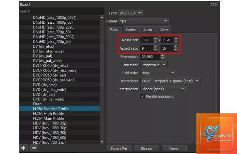Screen dimensions: 237x154
Task: Select DNxHD (atsc_720p_60) preset
Action: [59, 42]
